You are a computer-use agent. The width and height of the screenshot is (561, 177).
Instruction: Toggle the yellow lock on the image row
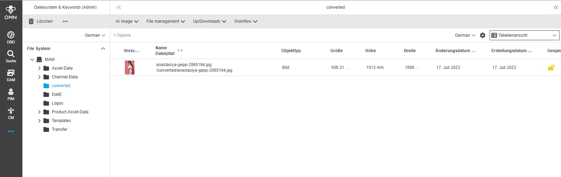click(551, 68)
